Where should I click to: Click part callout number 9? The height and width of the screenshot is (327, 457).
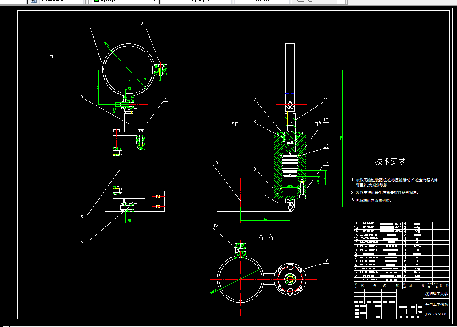[255, 169]
